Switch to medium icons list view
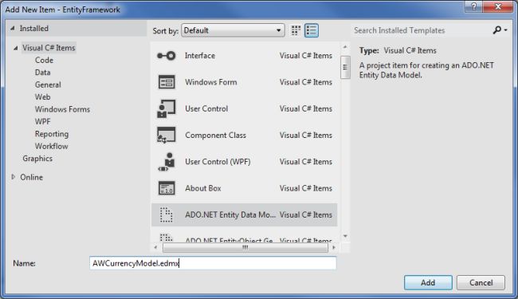The height and width of the screenshot is (299, 518). [x=311, y=30]
